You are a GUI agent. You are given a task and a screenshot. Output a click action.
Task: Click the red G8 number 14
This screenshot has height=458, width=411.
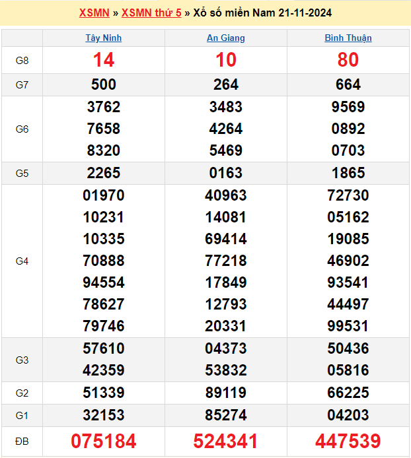pyautogui.click(x=104, y=60)
